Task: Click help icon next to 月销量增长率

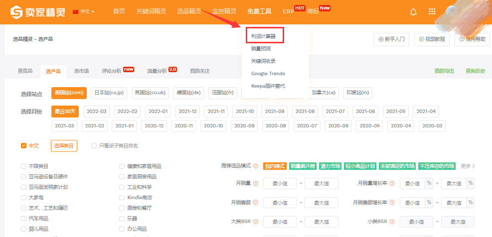Action: [392, 183]
